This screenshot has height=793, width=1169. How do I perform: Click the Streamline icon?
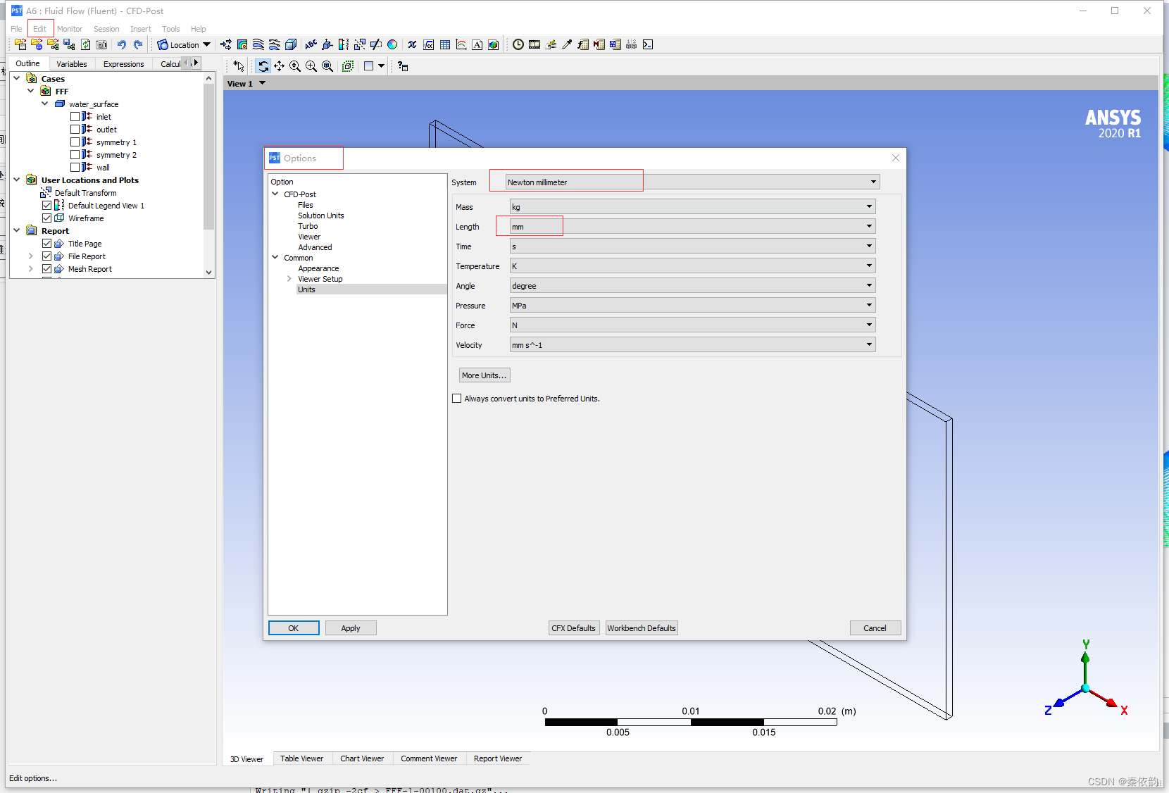coord(258,44)
